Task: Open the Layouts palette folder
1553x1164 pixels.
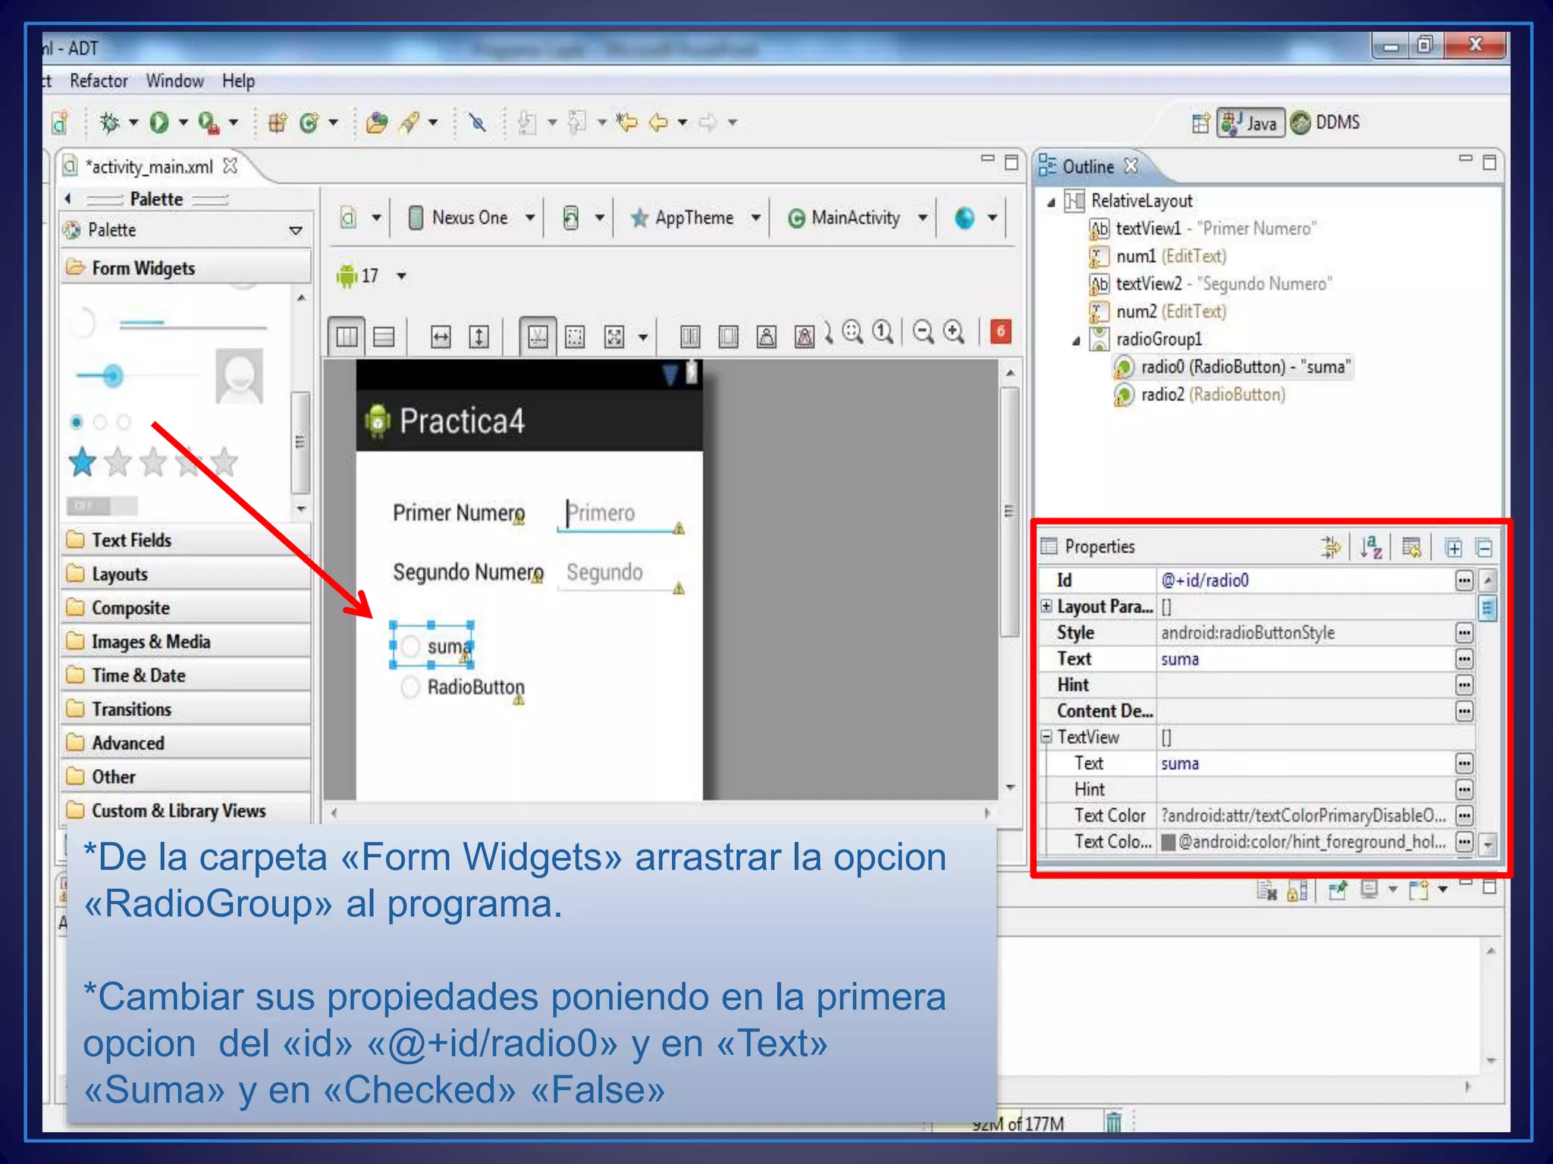Action: click(186, 574)
